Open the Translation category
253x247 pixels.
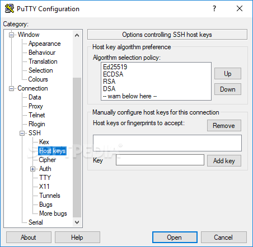pyautogui.click(x=43, y=61)
